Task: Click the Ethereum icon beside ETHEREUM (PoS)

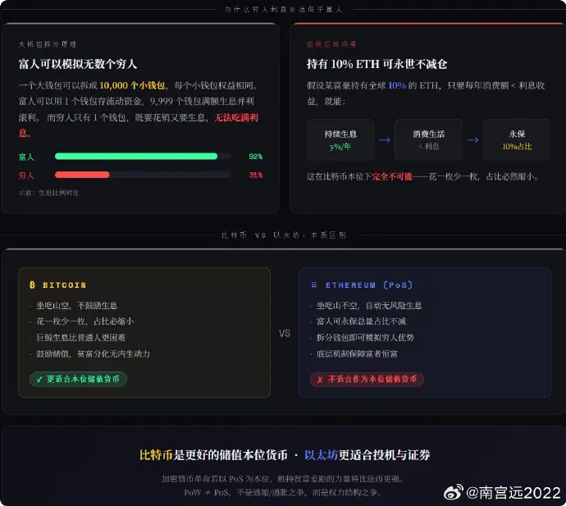Action: (314, 285)
